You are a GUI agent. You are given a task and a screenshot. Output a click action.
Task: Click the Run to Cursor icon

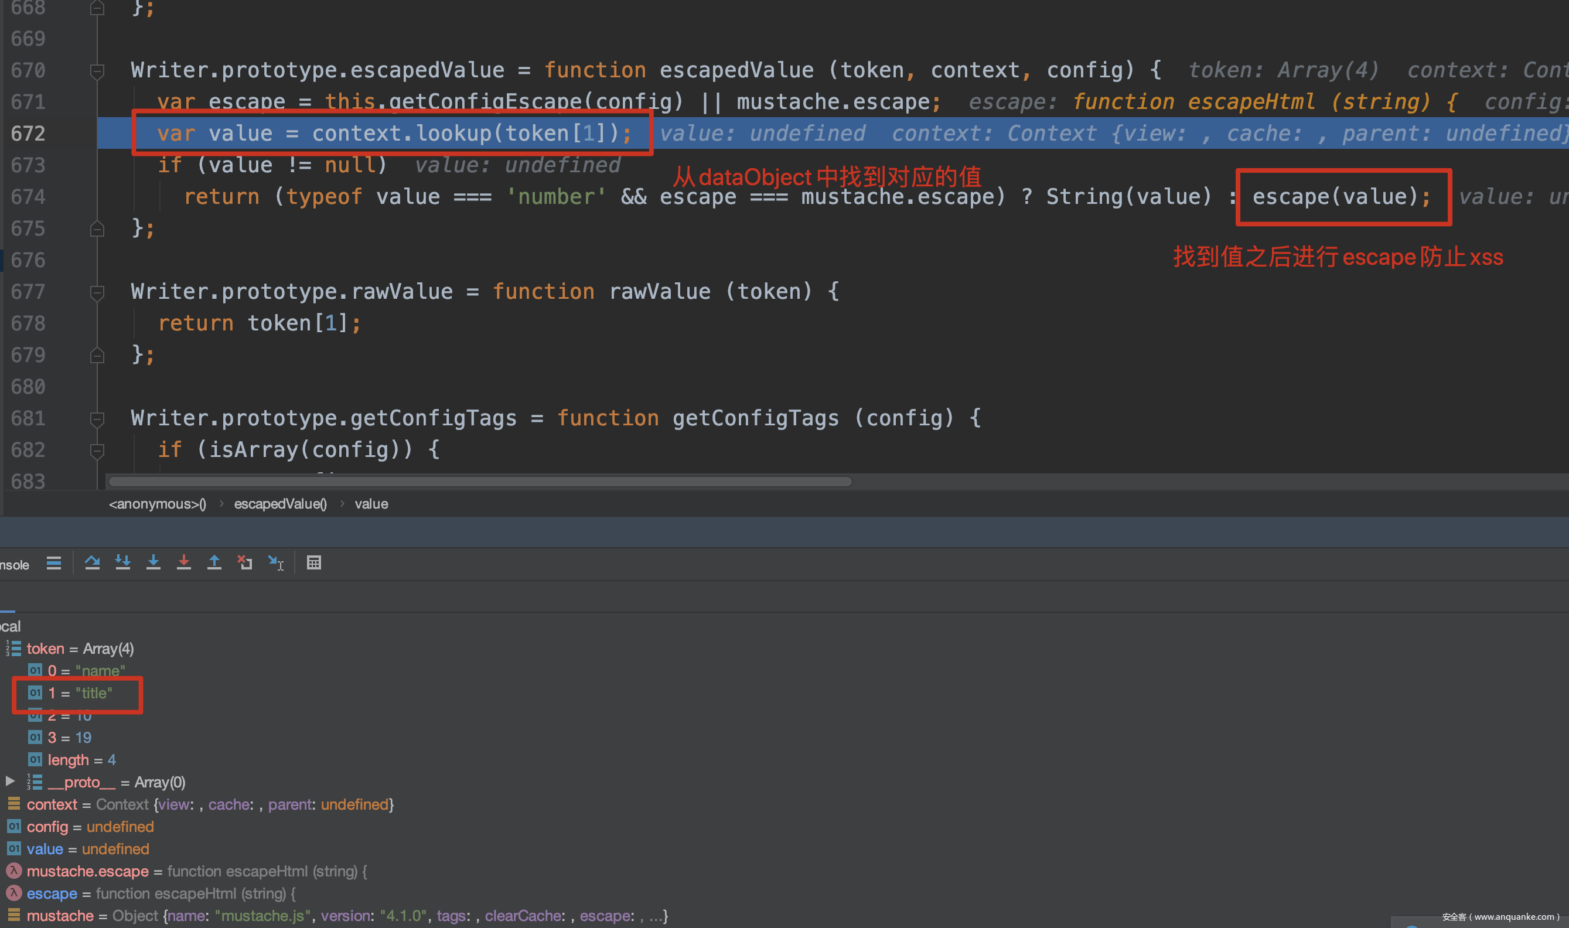tap(276, 563)
